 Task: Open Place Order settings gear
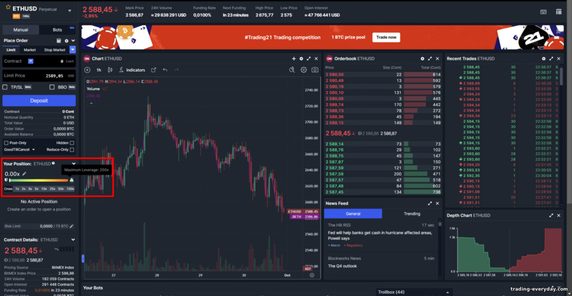pyautogui.click(x=66, y=41)
